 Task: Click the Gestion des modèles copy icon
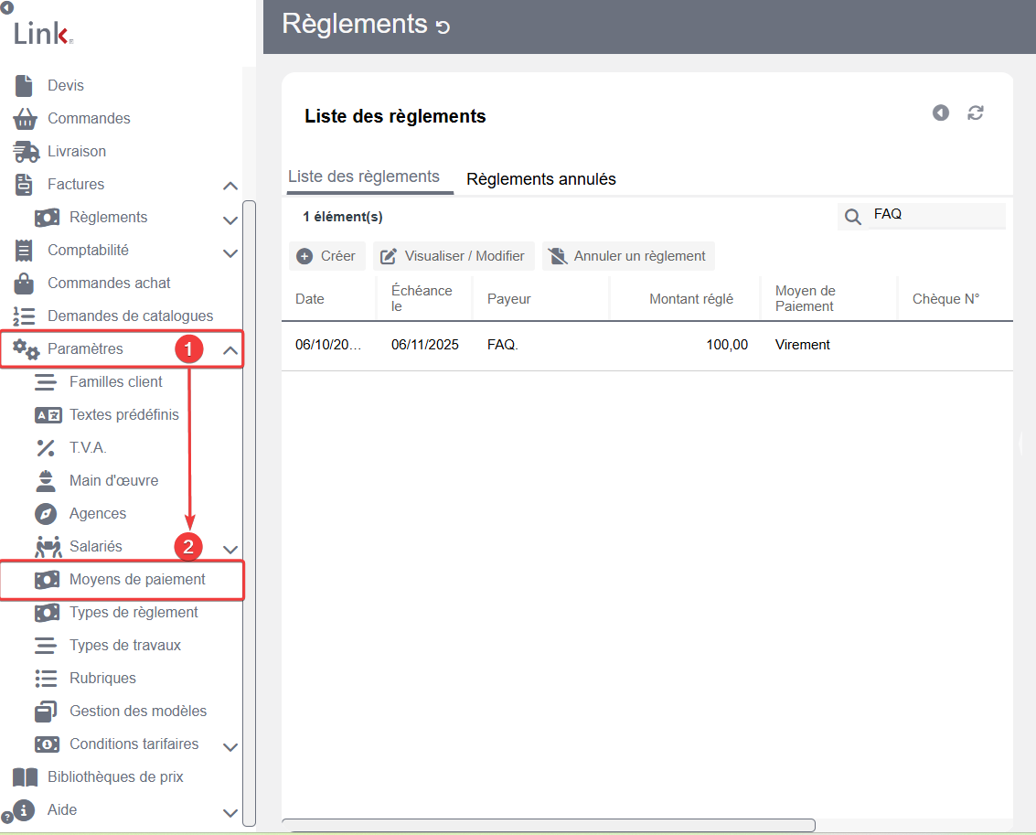[x=46, y=712]
